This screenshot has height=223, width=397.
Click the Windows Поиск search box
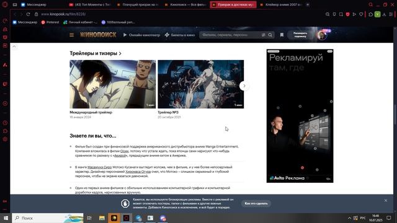click(x=48, y=218)
